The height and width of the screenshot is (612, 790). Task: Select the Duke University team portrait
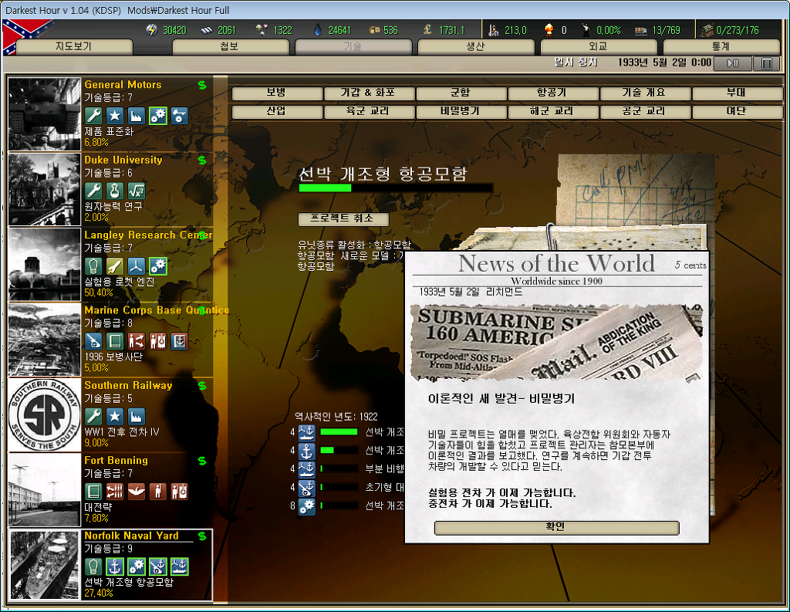[x=44, y=189]
